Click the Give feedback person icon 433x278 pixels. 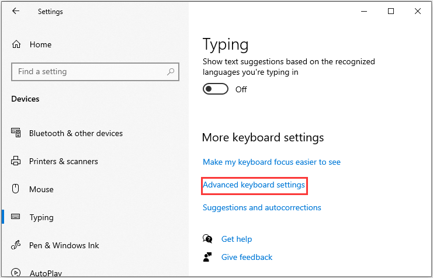tap(207, 257)
